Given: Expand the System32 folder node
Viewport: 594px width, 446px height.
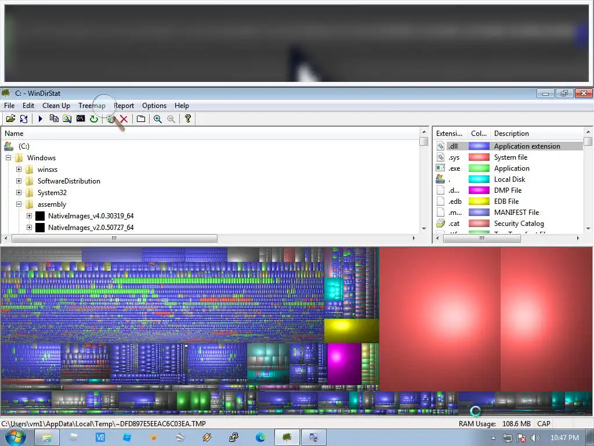Looking at the screenshot, I should tap(19, 193).
